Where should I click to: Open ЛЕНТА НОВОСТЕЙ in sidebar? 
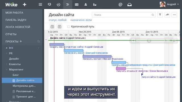(18, 27)
